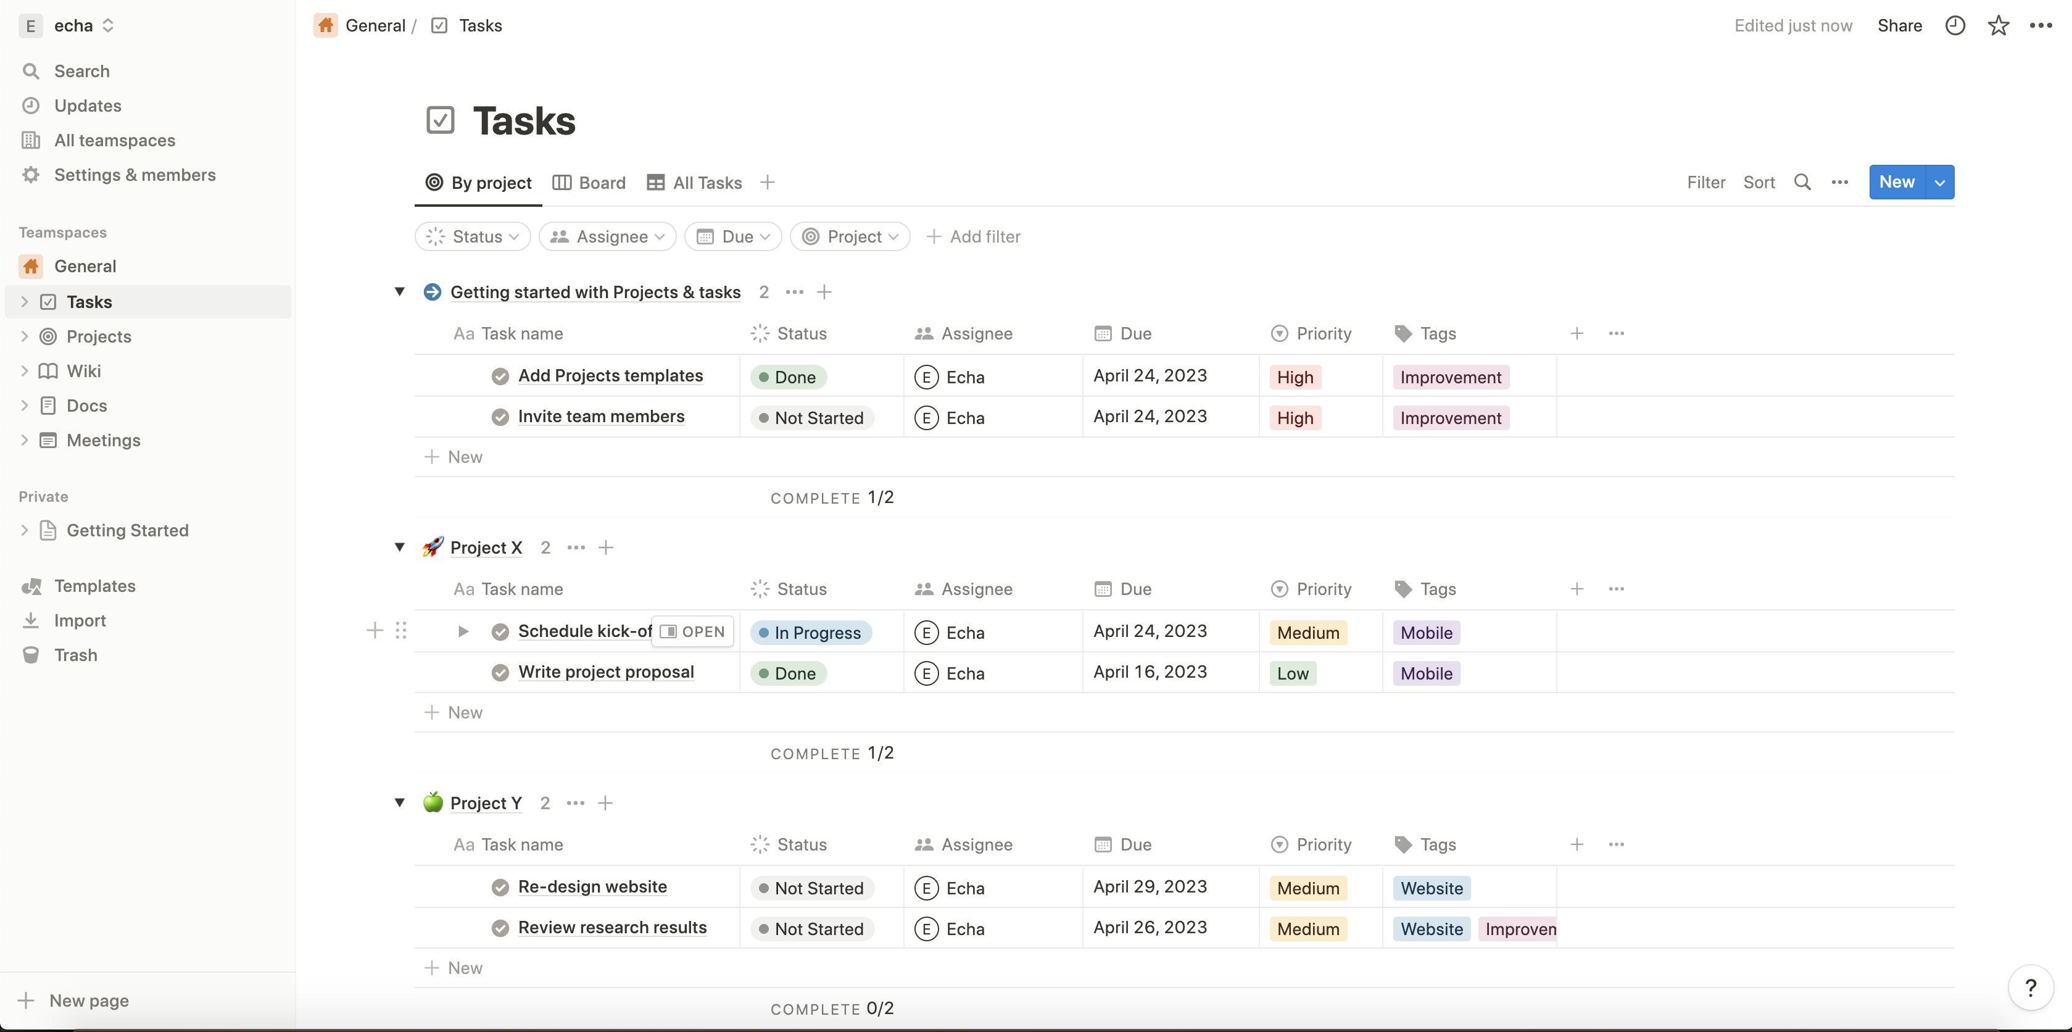The height and width of the screenshot is (1032, 2072).
Task: Switch to the All Tasks tab
Action: [694, 183]
